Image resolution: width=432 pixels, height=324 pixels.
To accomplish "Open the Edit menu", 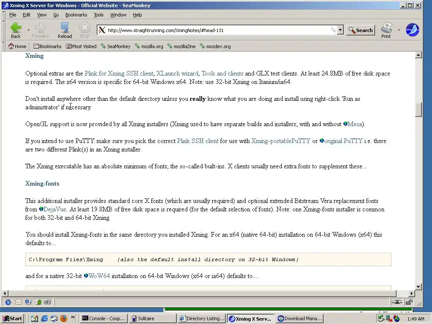I will pyautogui.click(x=27, y=15).
